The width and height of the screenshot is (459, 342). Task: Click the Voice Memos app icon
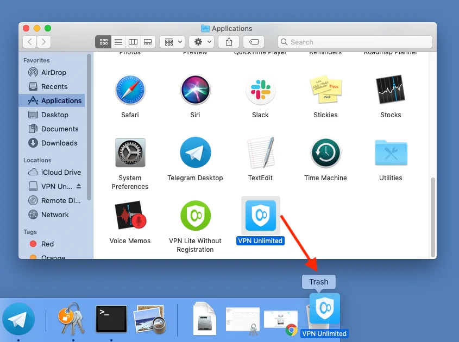(x=130, y=216)
